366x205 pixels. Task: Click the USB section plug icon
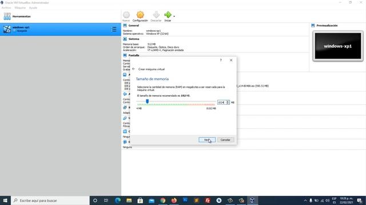click(125, 118)
